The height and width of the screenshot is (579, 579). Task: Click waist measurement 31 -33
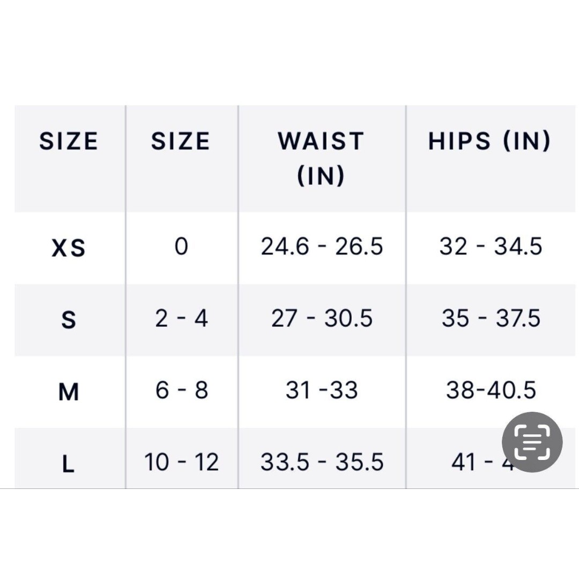click(x=322, y=390)
